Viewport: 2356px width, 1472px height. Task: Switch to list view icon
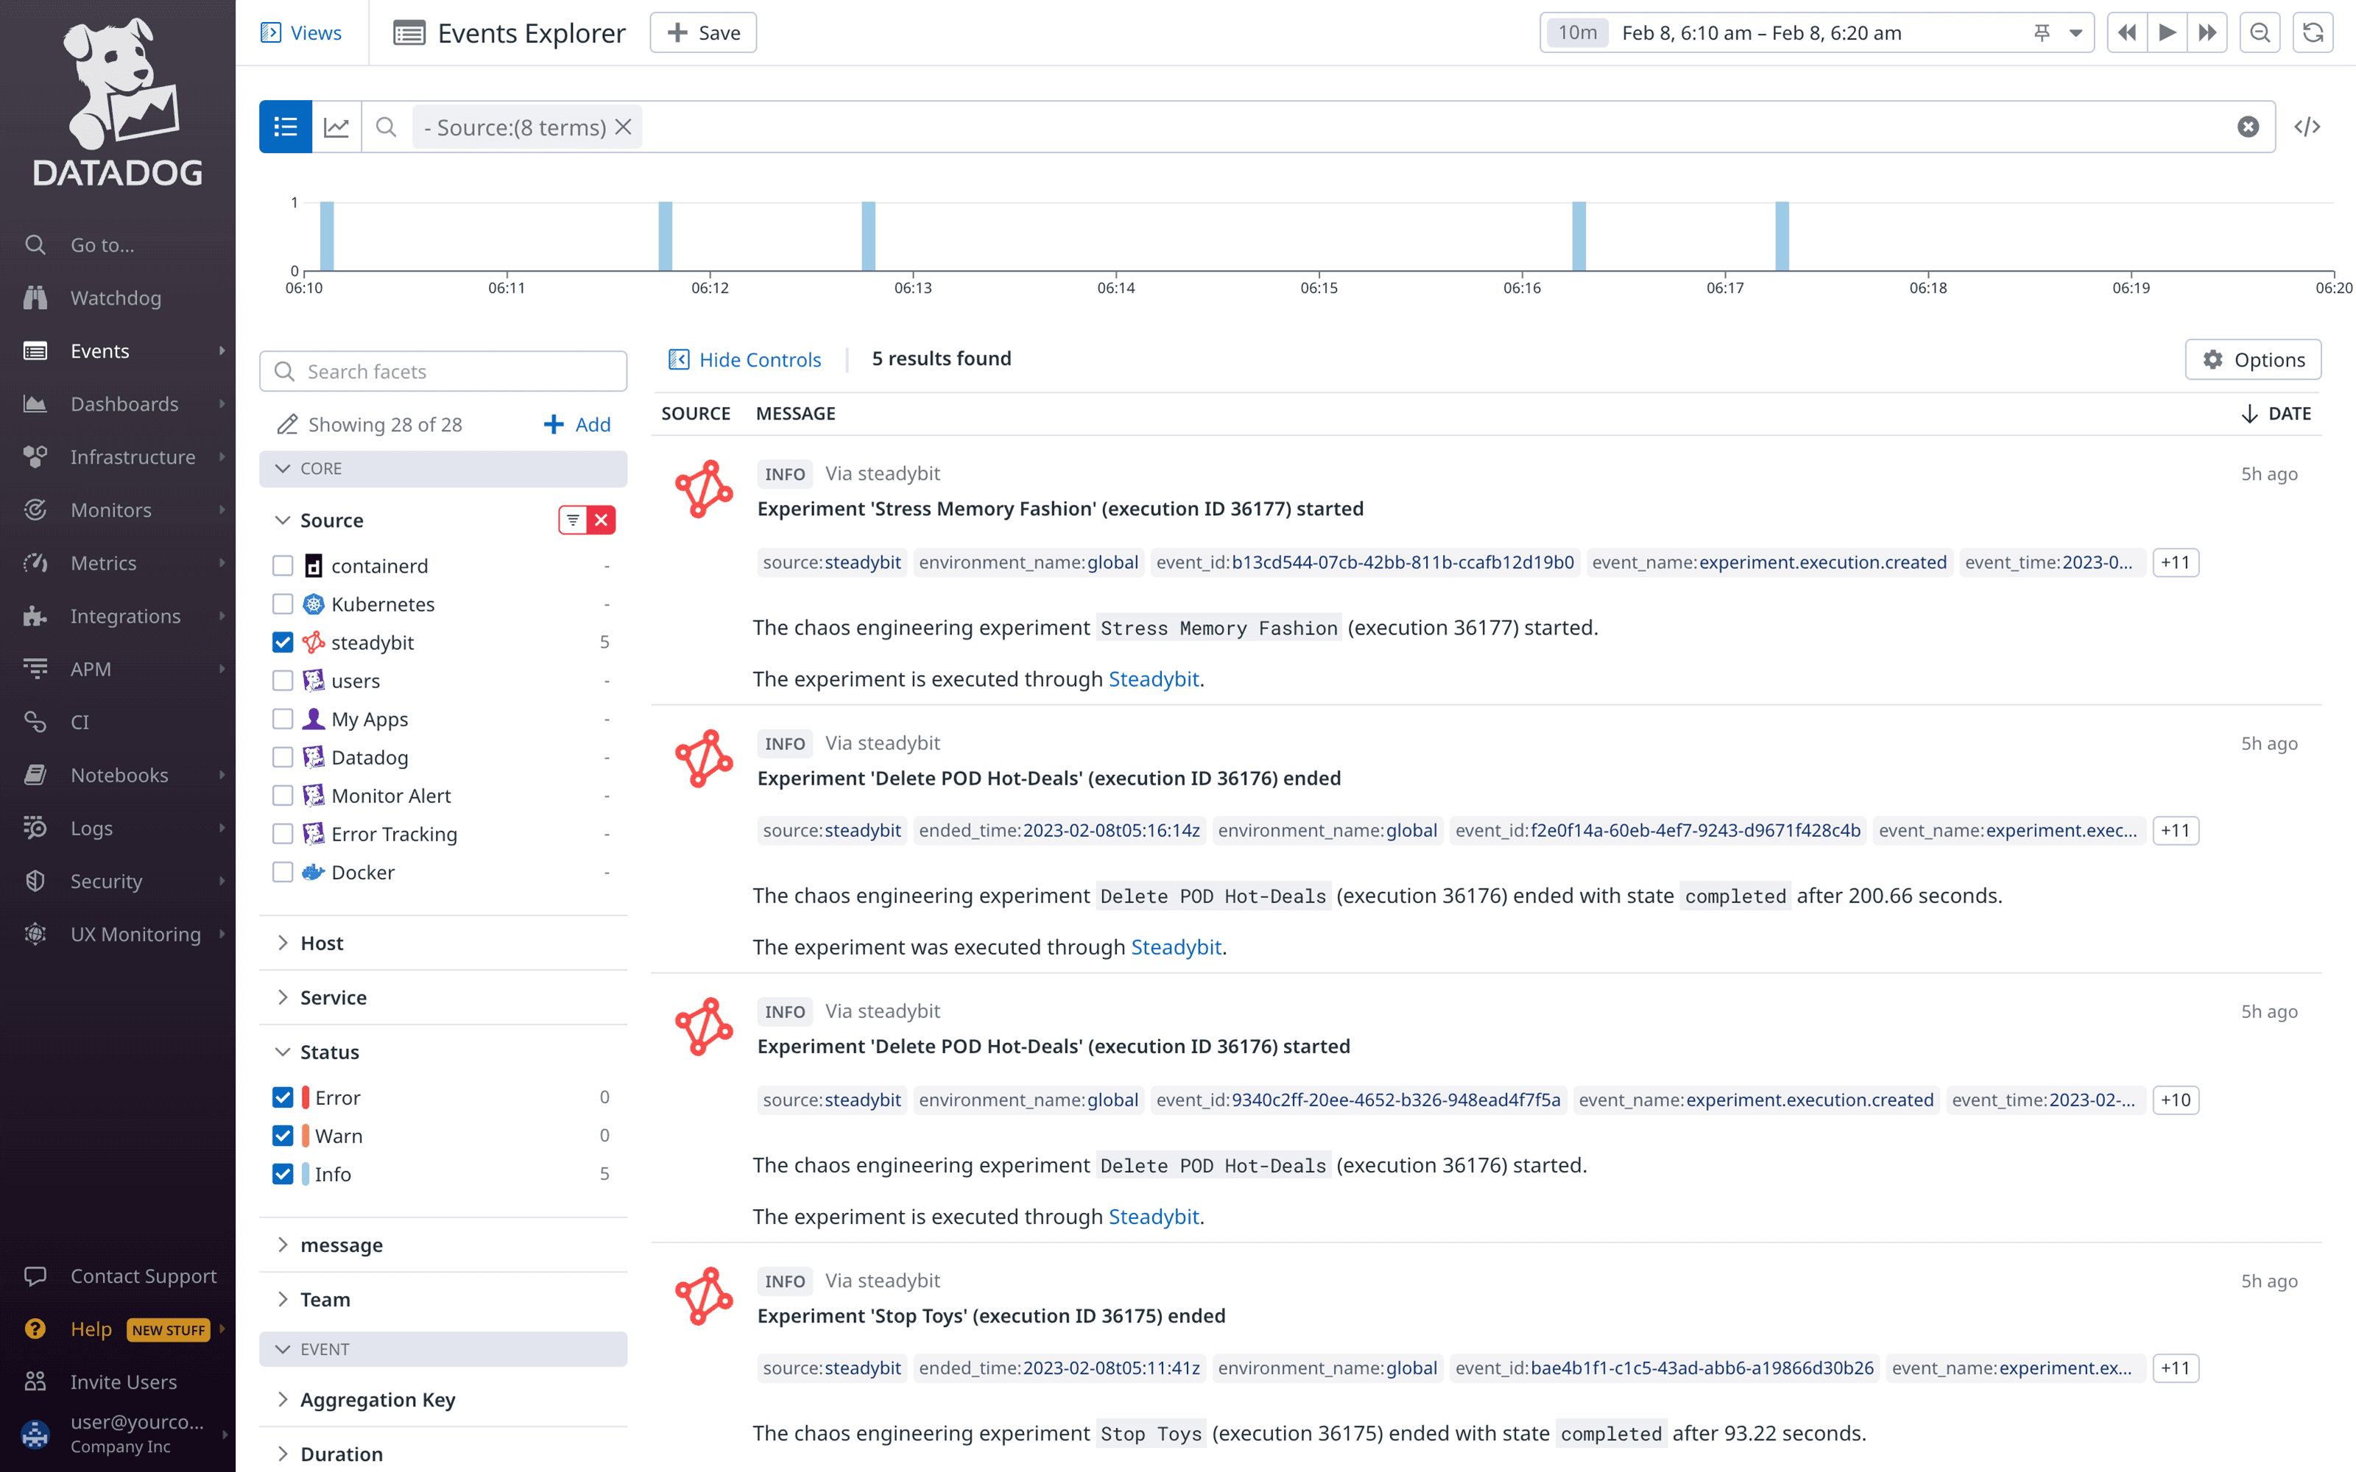[x=285, y=127]
